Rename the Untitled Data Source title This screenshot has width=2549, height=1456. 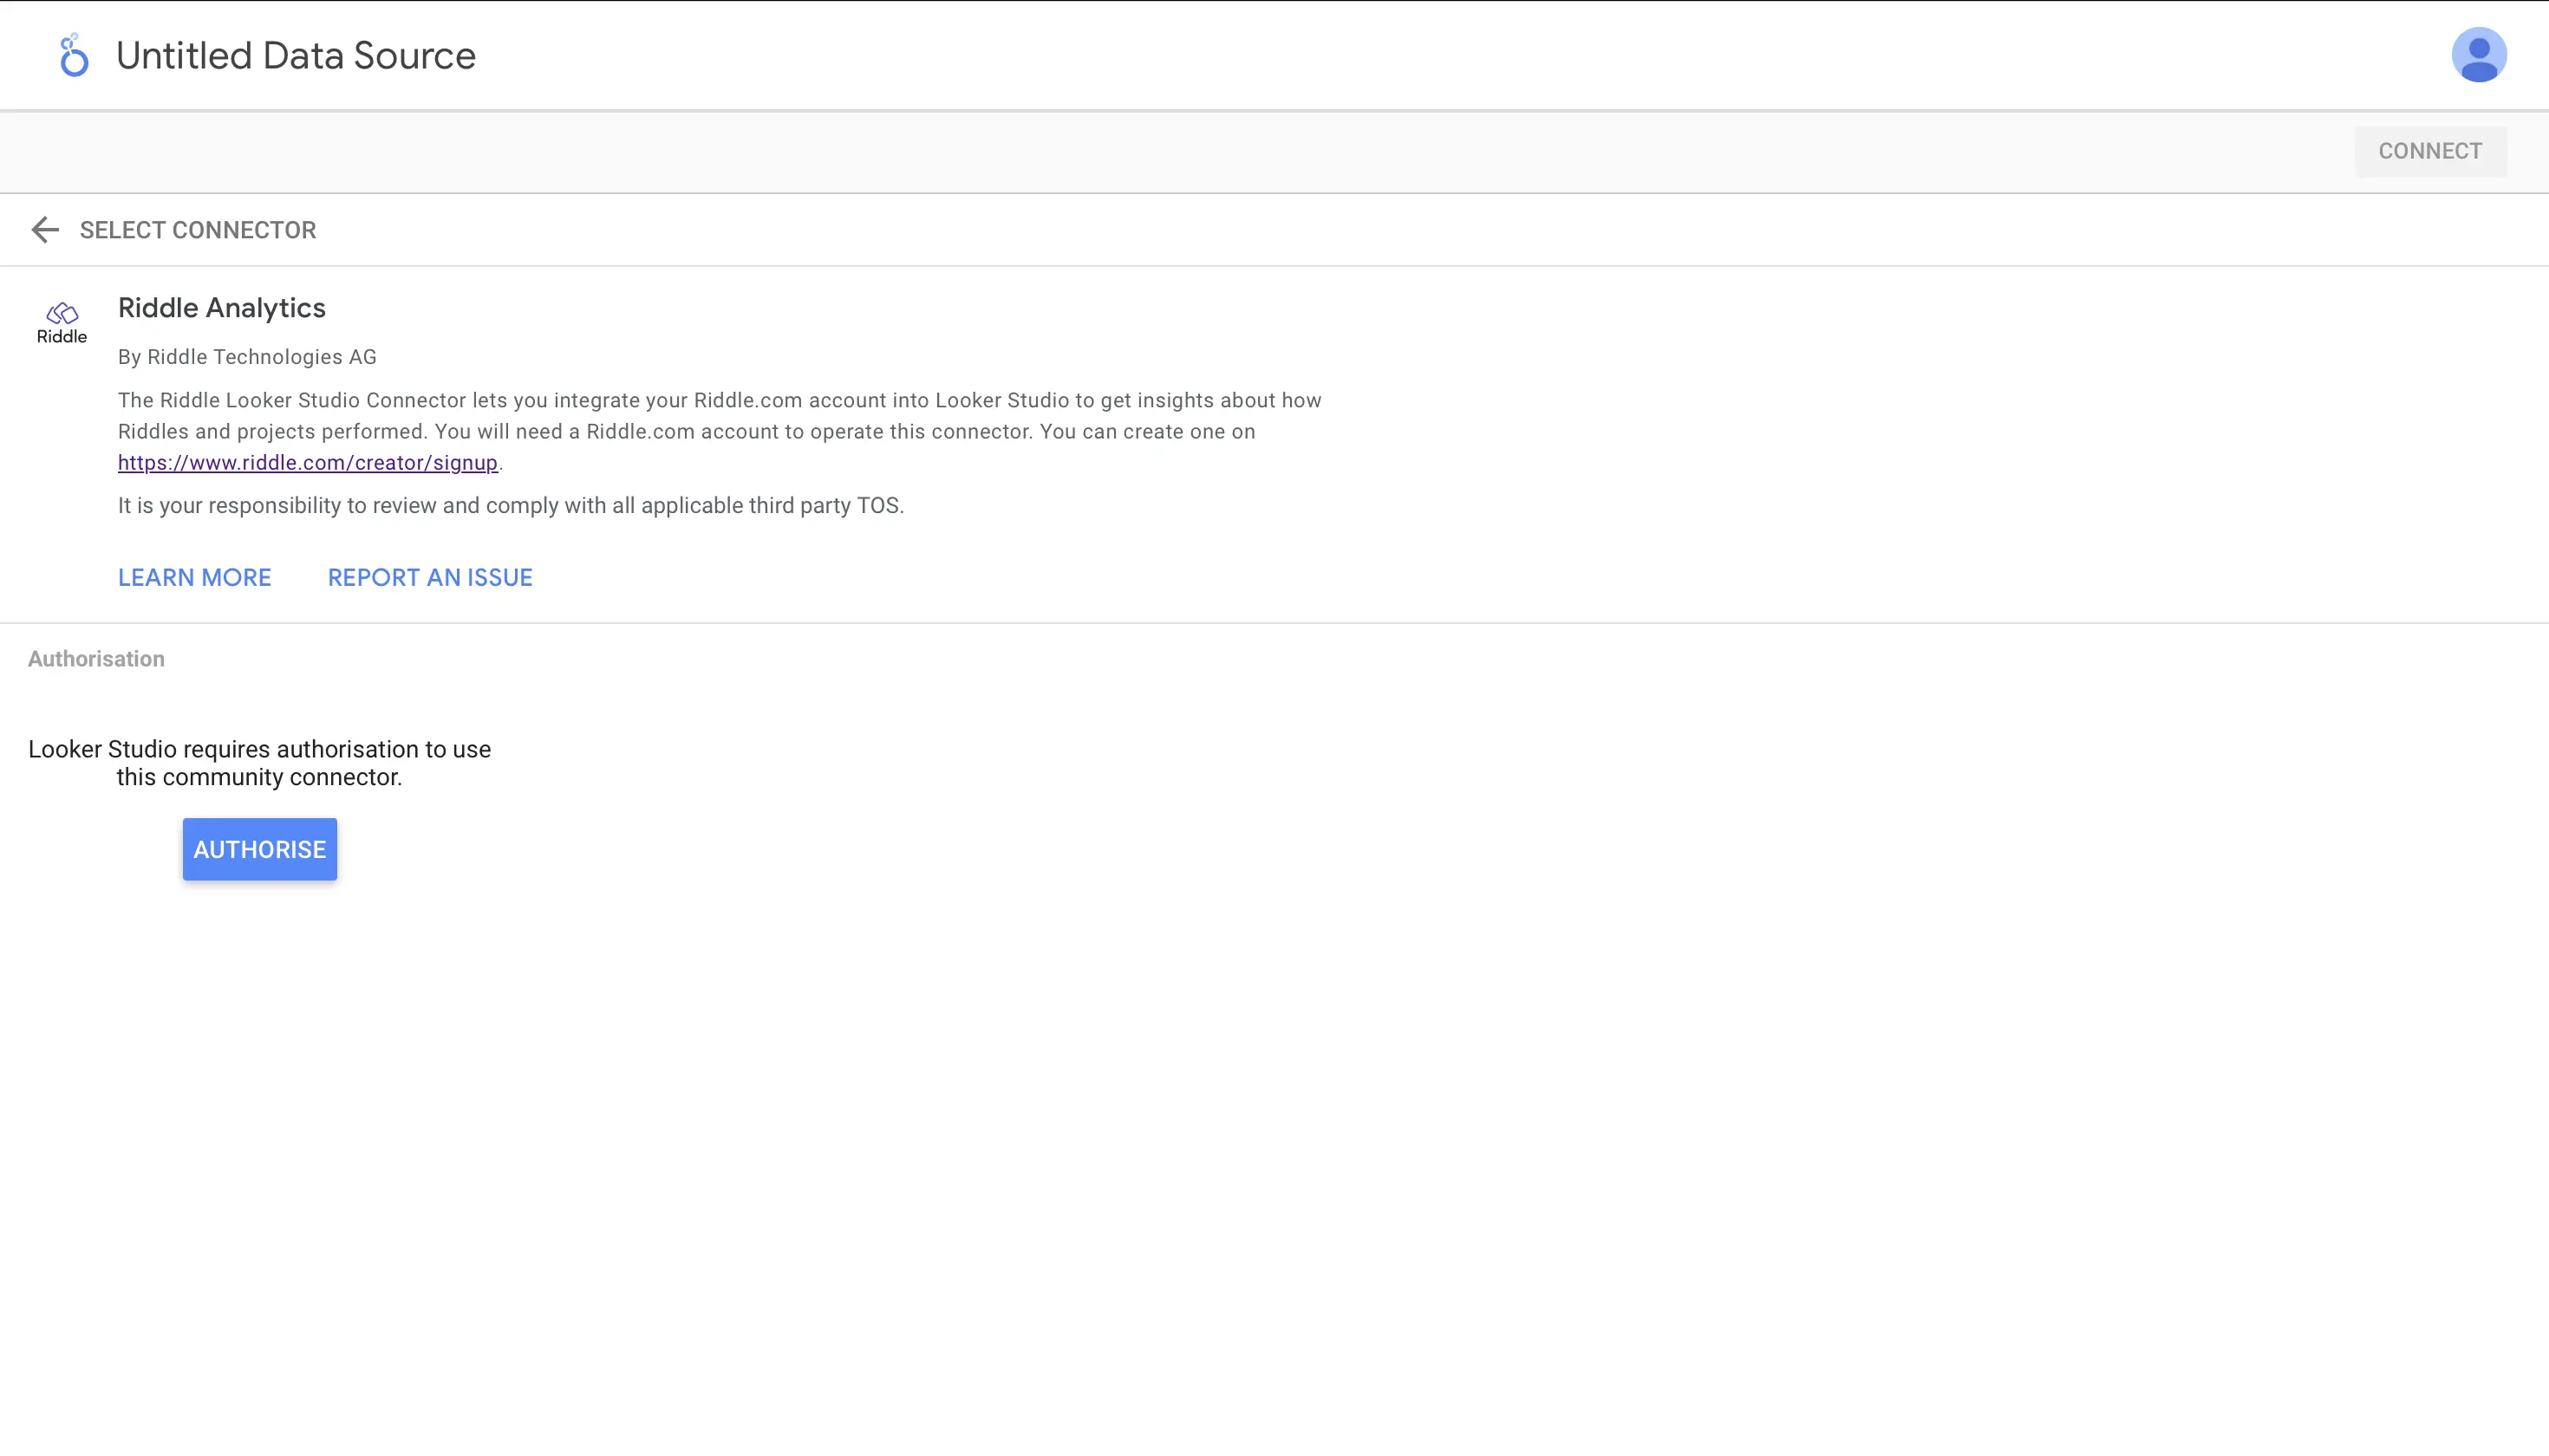pyautogui.click(x=297, y=55)
